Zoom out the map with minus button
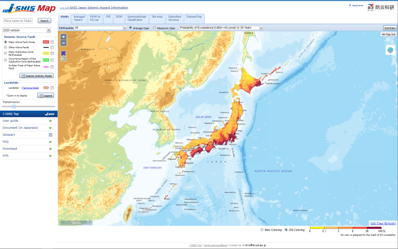Viewport: 398px width, 249px height. tap(64, 43)
